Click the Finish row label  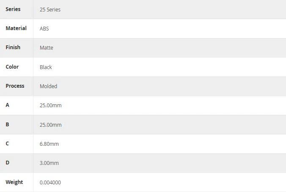coord(13,47)
